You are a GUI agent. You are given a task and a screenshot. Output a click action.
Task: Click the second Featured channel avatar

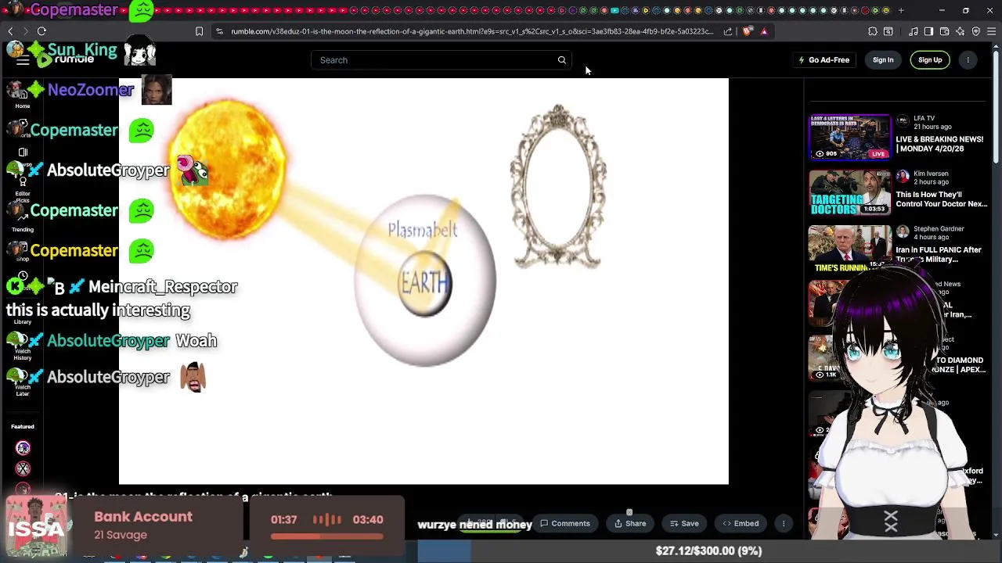tap(23, 468)
